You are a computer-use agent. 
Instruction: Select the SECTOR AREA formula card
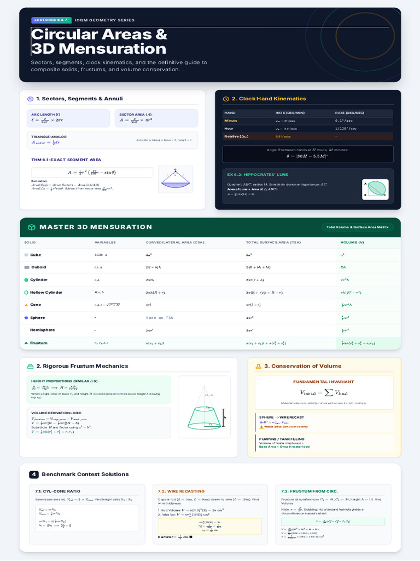pyautogui.click(x=156, y=118)
